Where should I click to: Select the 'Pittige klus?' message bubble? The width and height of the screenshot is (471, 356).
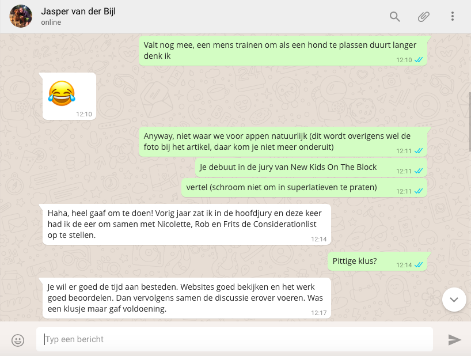pos(377,262)
